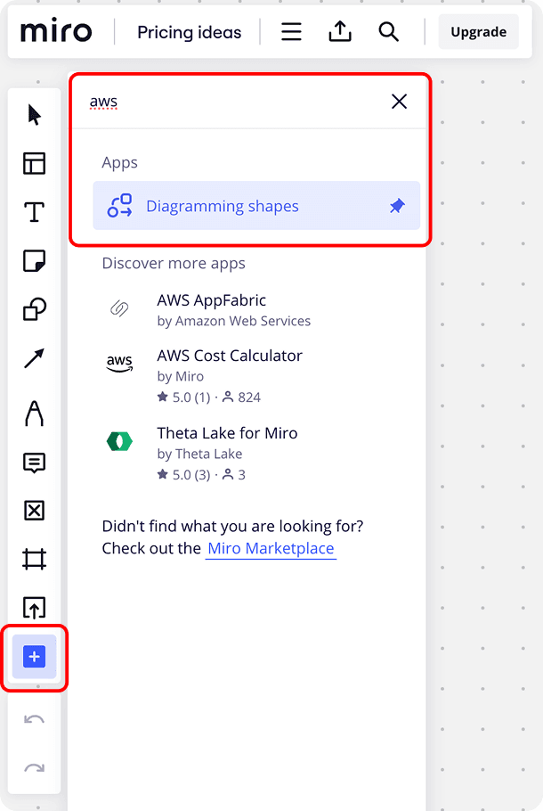The height and width of the screenshot is (811, 543).
Task: Click the Upload tool
Action: (34, 608)
